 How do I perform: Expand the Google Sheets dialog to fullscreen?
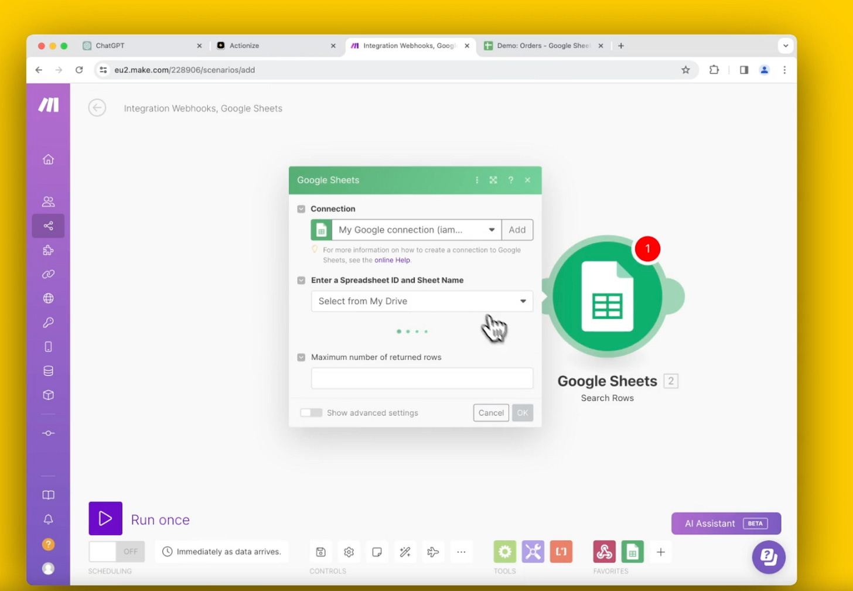point(493,180)
